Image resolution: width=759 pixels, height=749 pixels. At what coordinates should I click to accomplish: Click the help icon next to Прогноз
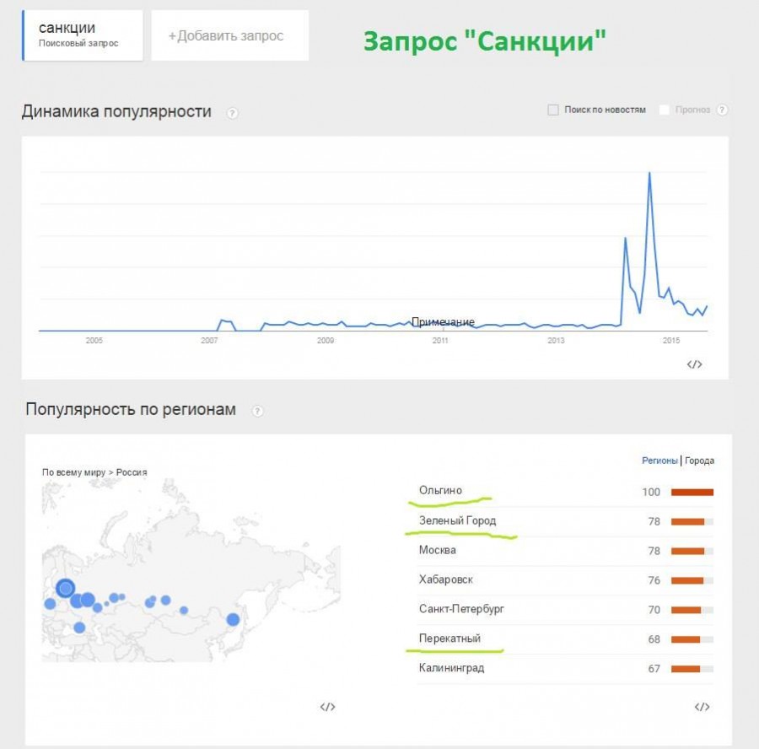(x=722, y=110)
